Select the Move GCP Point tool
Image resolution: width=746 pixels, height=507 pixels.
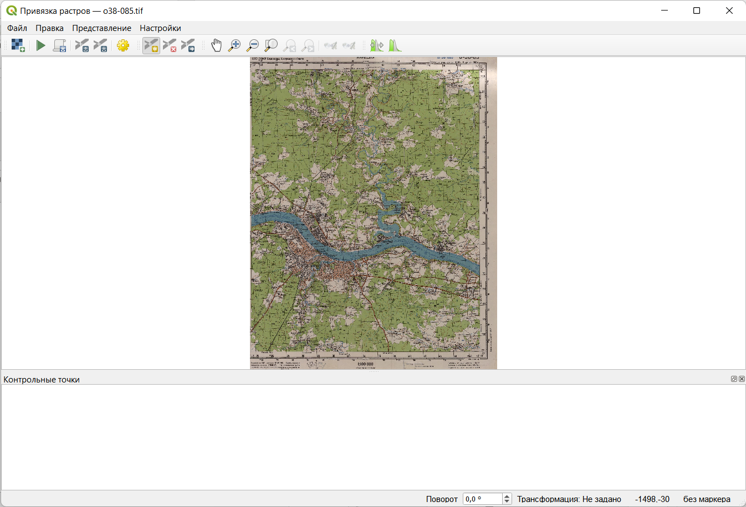click(x=188, y=45)
